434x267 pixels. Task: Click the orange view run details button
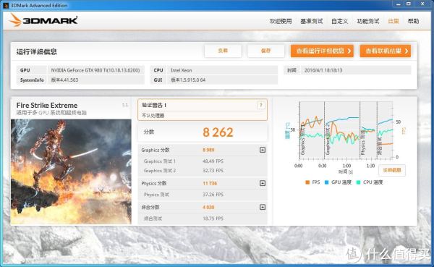click(322, 51)
